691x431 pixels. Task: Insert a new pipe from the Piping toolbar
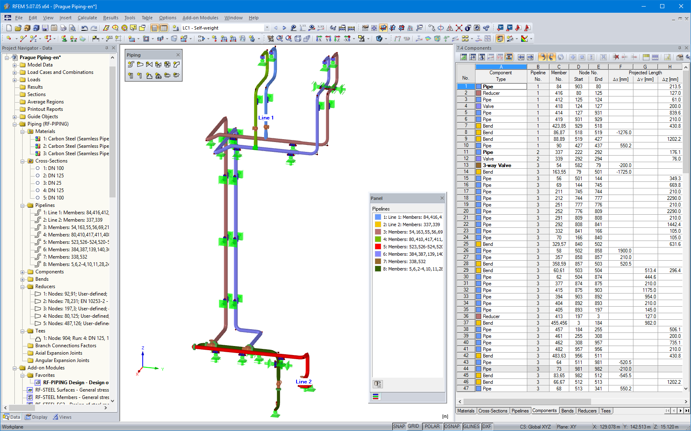coord(130,64)
